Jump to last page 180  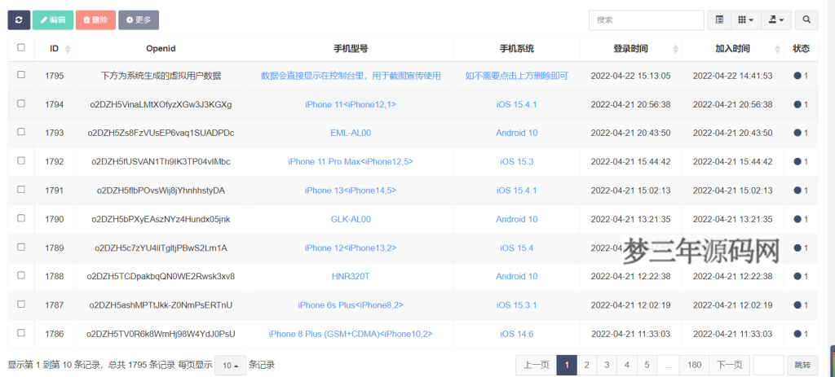point(694,366)
